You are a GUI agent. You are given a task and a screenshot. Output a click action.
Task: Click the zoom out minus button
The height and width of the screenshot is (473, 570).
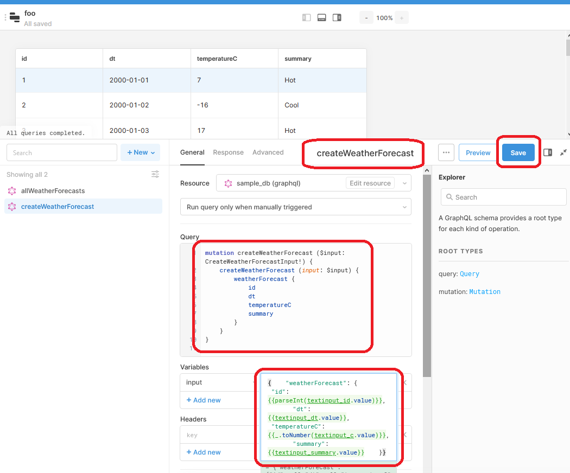tap(366, 18)
